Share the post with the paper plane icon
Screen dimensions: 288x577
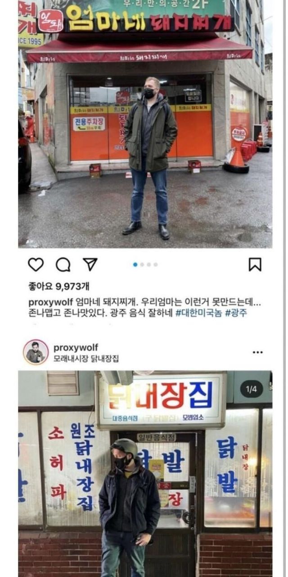coord(90,265)
